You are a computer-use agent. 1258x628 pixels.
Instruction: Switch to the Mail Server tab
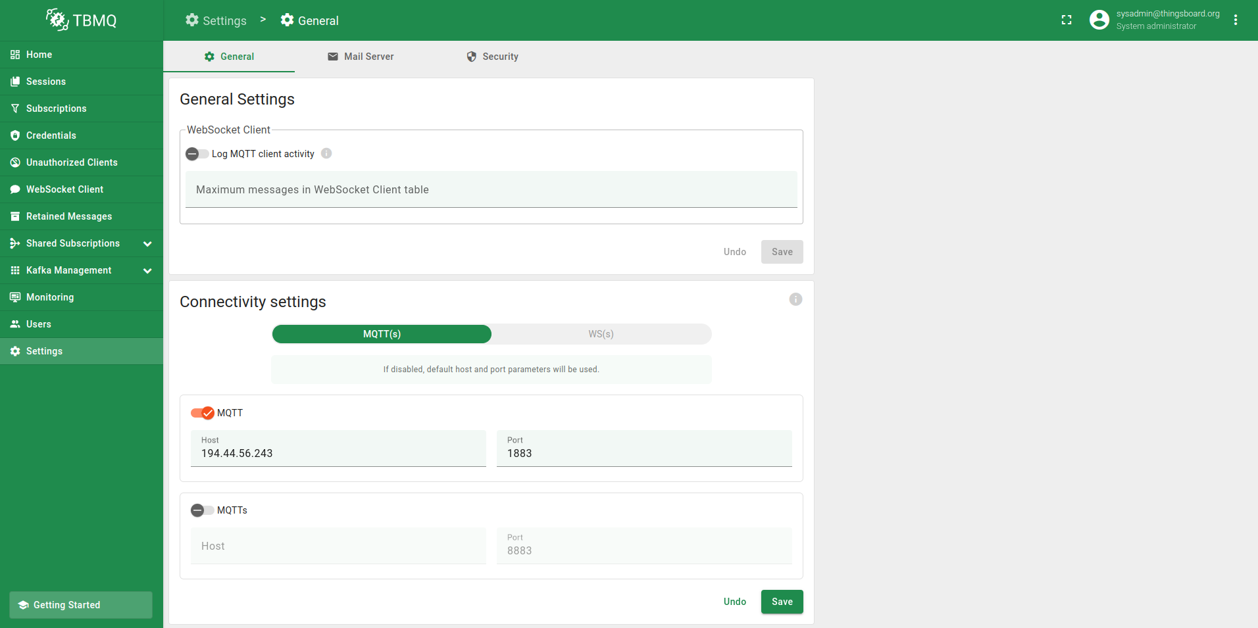[361, 57]
